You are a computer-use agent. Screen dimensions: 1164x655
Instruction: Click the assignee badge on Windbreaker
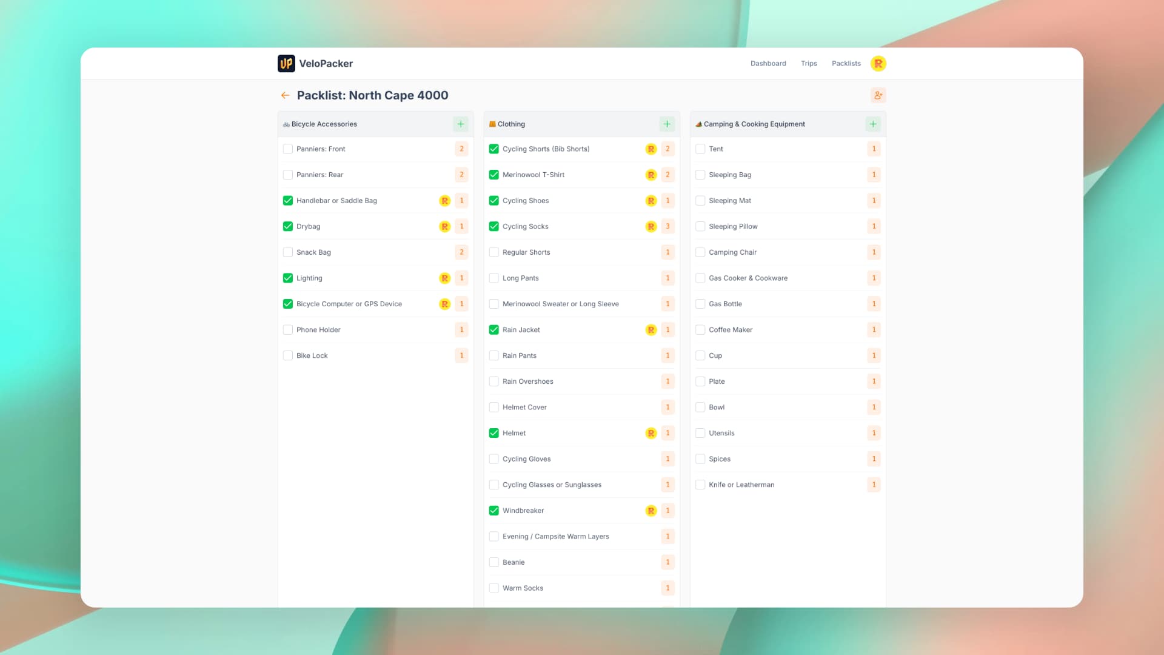(x=651, y=510)
